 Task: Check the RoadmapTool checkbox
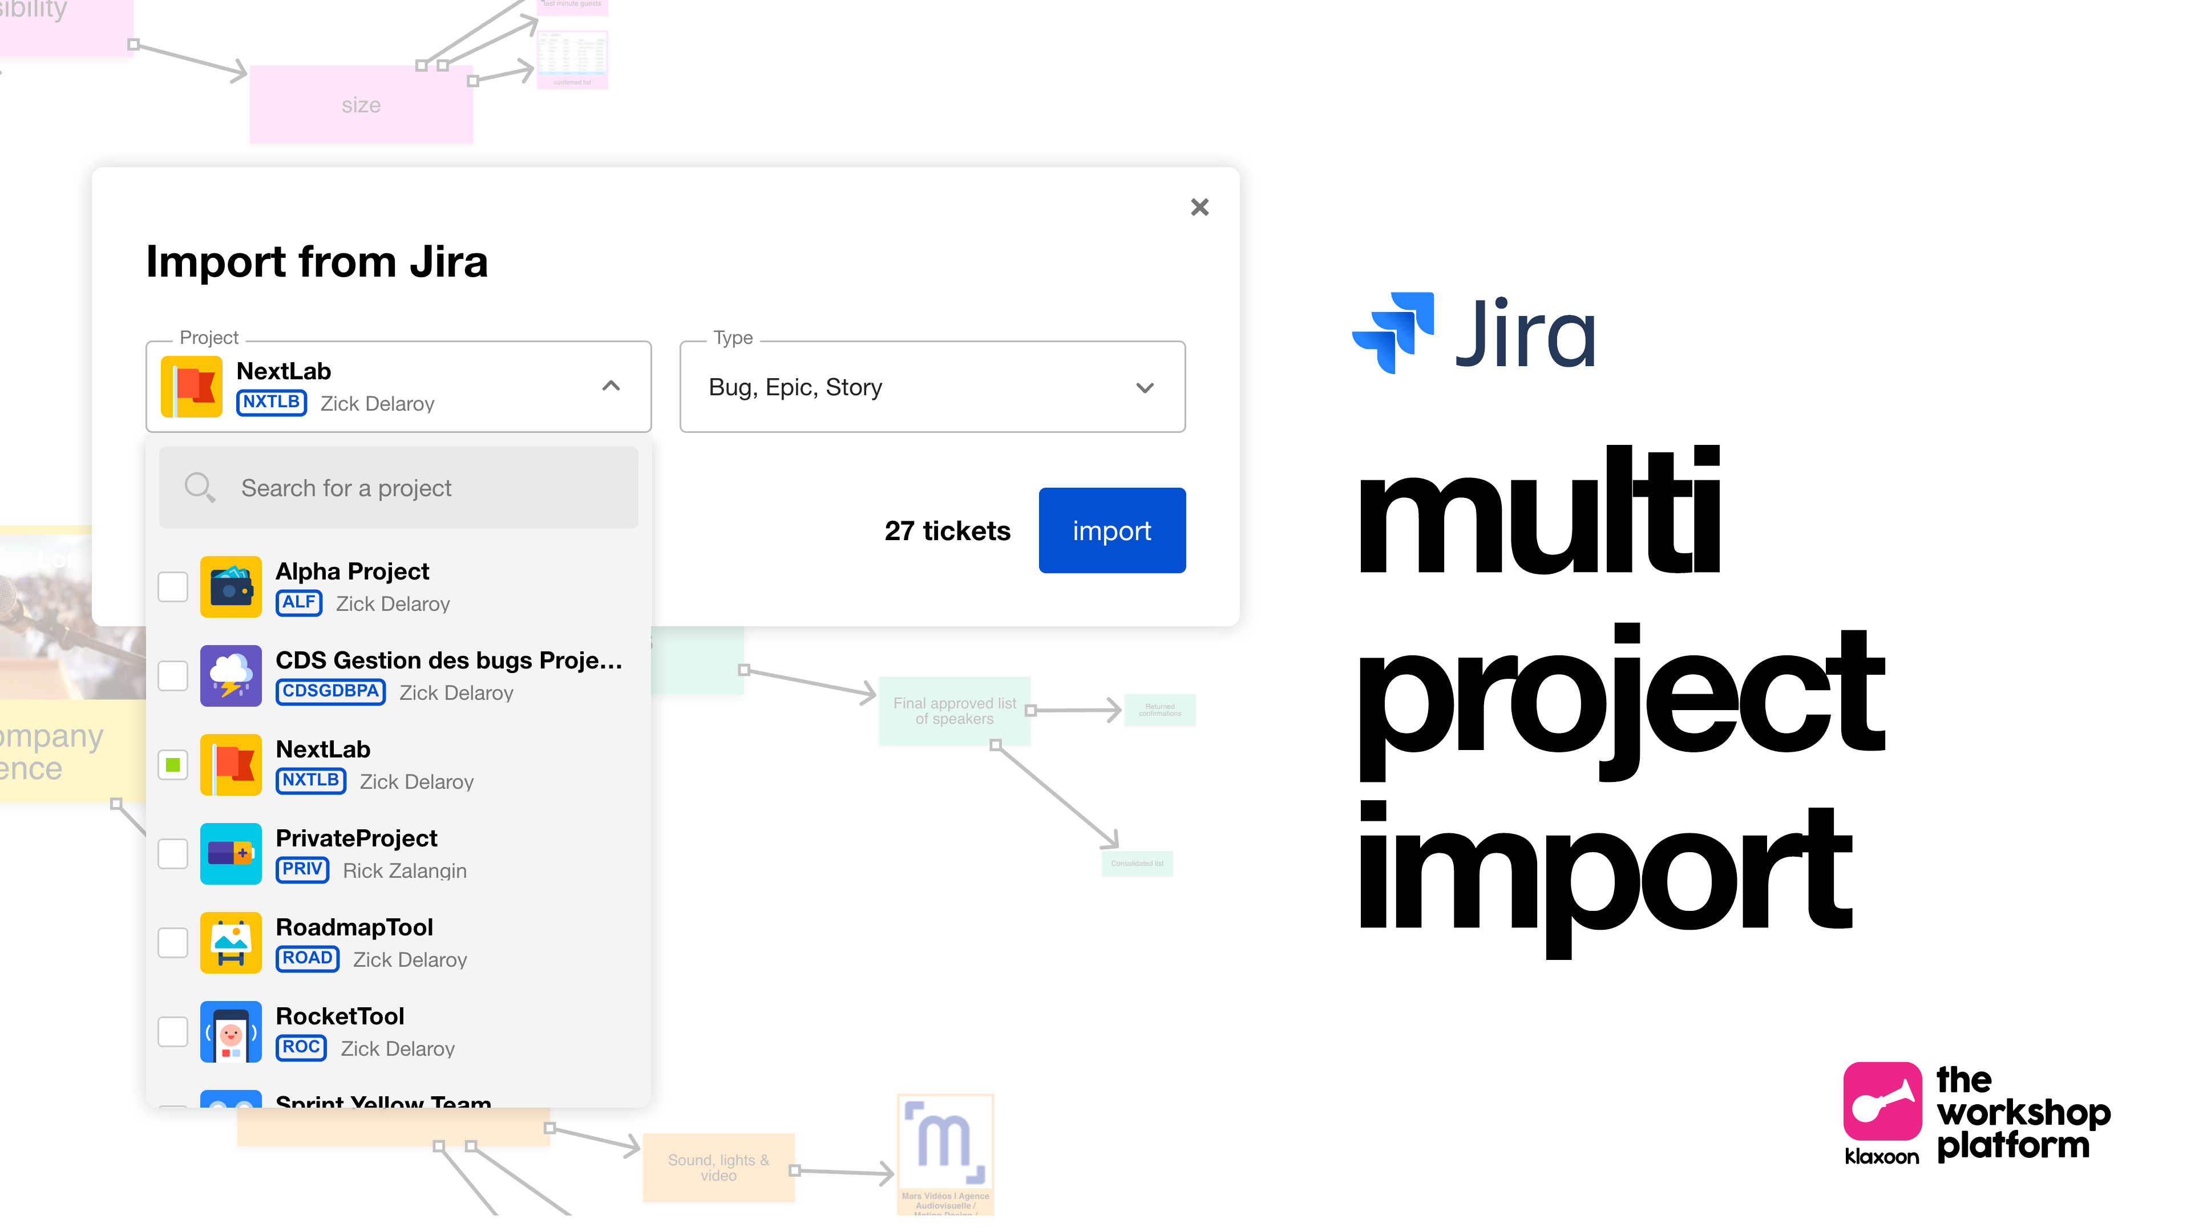click(173, 943)
